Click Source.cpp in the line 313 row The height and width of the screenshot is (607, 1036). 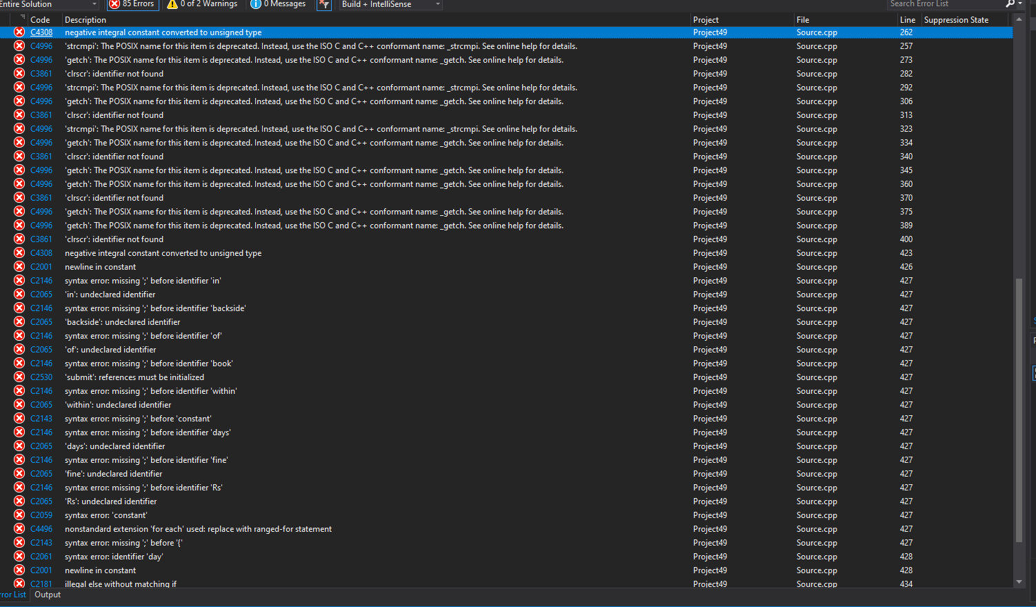pyautogui.click(x=817, y=115)
